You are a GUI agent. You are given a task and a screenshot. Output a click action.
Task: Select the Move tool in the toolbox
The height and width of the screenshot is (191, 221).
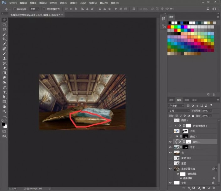pyautogui.click(x=4, y=20)
